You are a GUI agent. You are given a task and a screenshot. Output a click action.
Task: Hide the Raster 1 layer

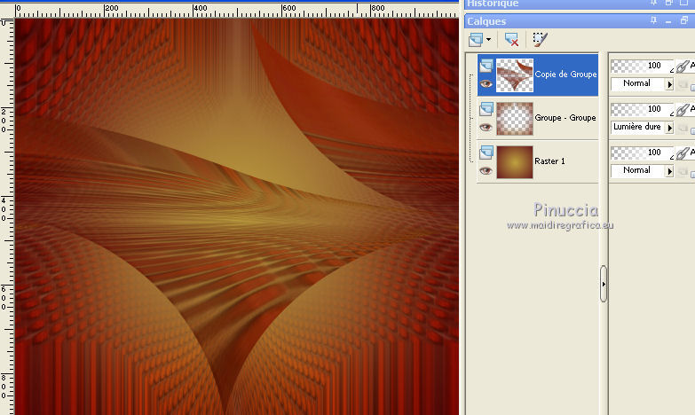tap(486, 170)
